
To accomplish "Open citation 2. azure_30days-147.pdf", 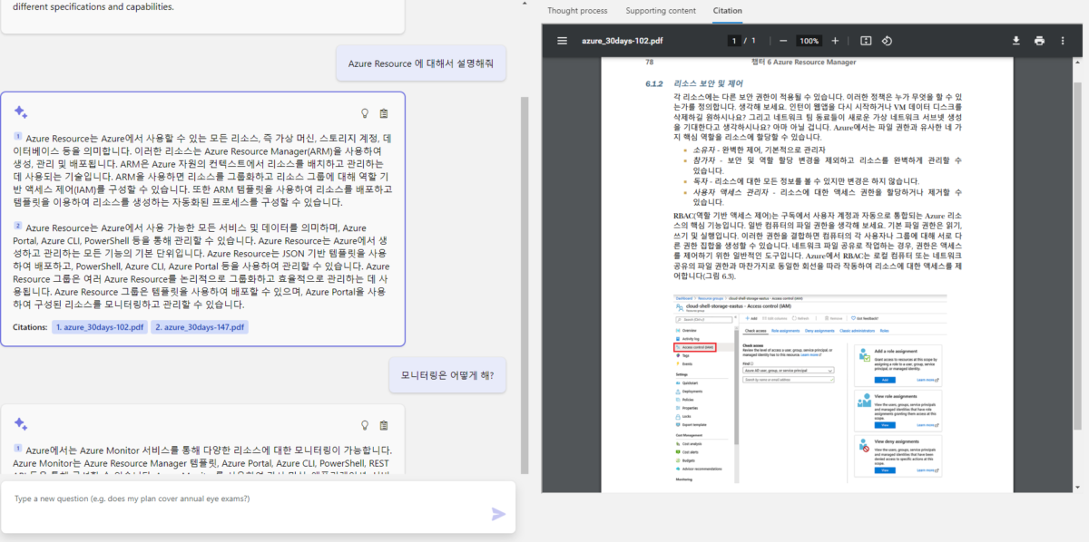I will pos(201,327).
